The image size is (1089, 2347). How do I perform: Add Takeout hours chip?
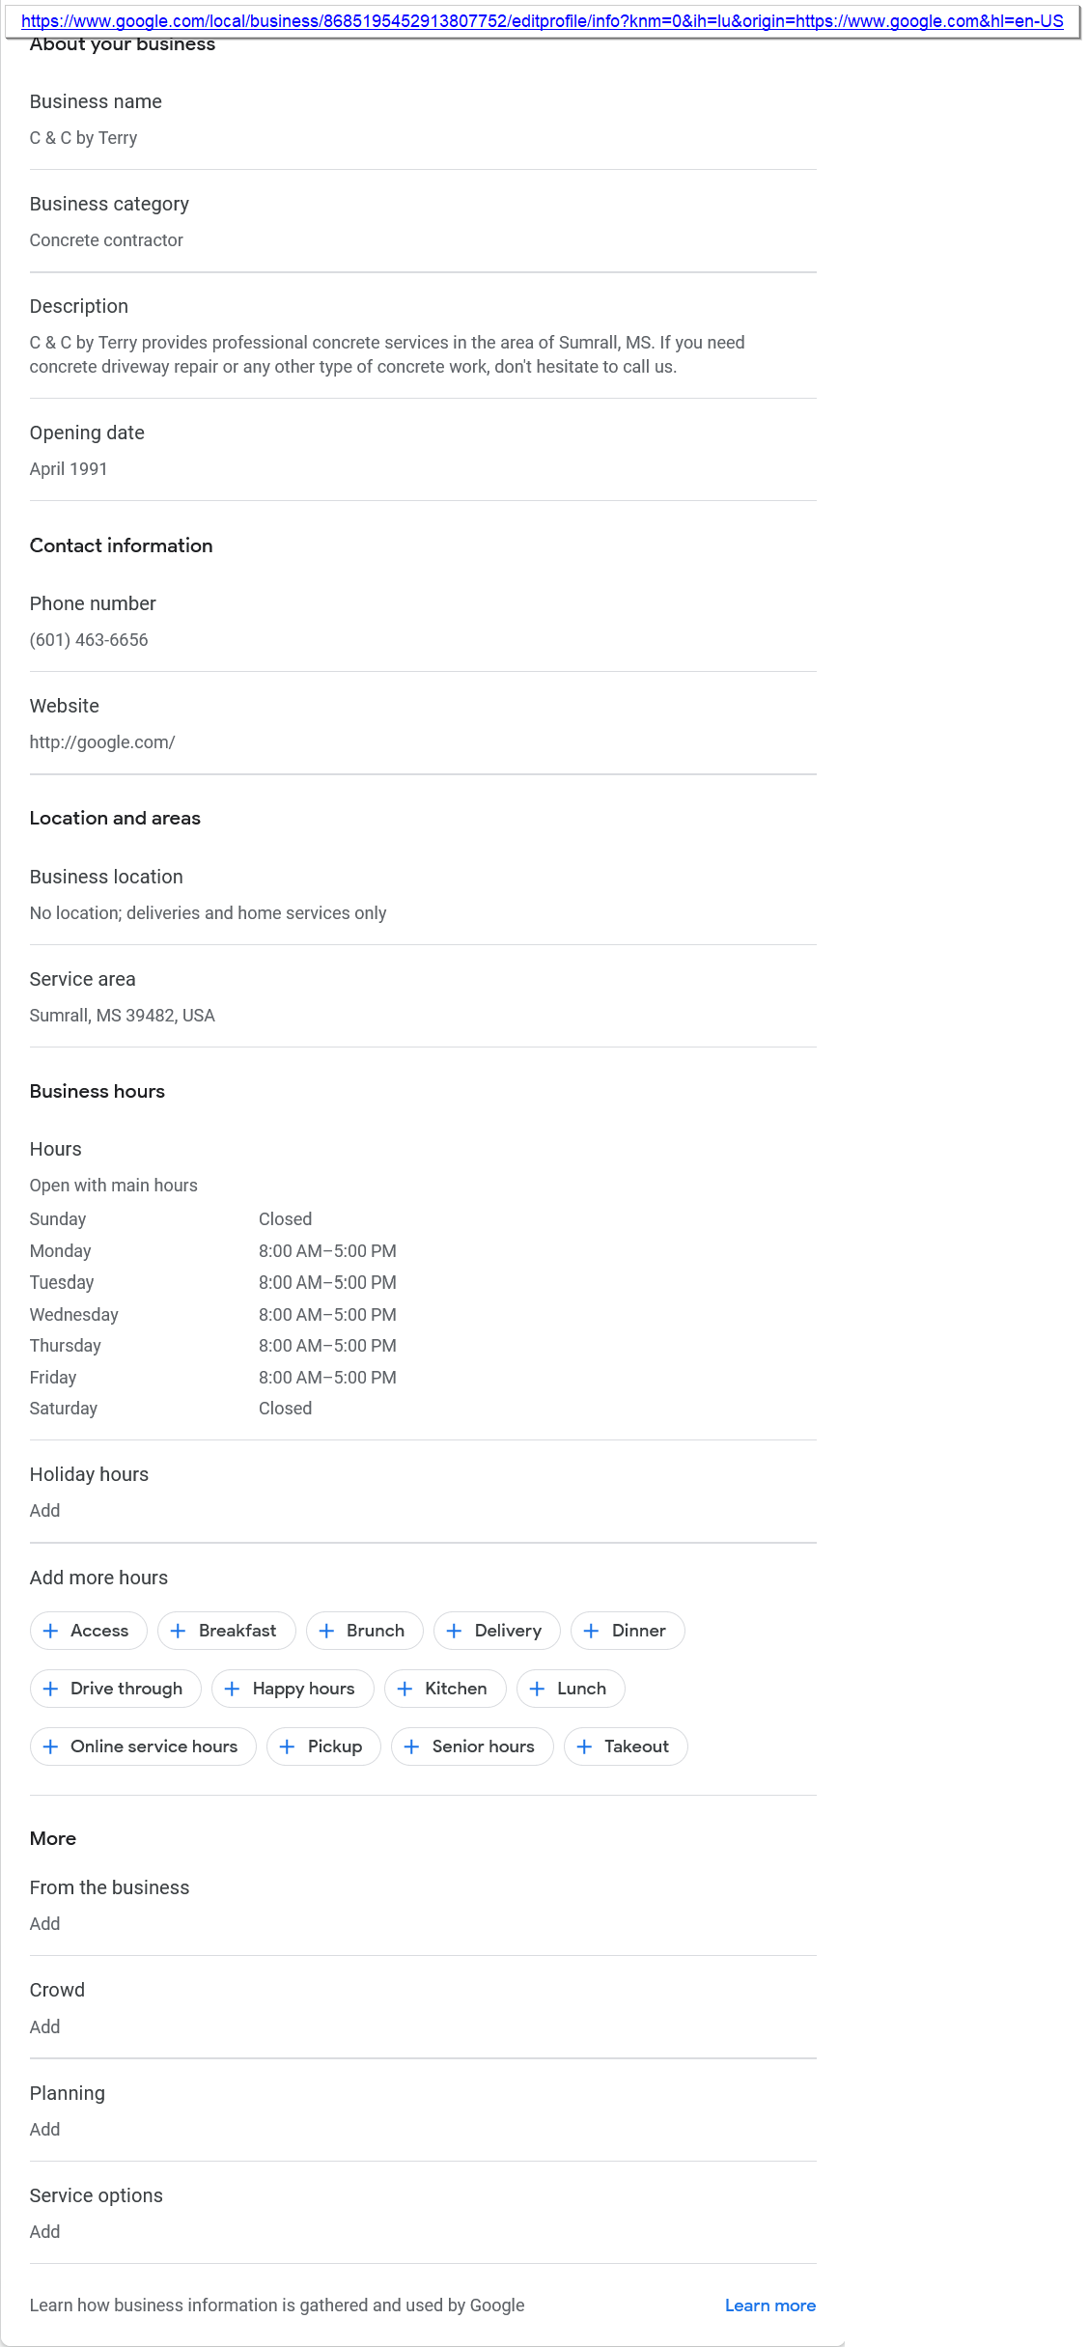(626, 1746)
